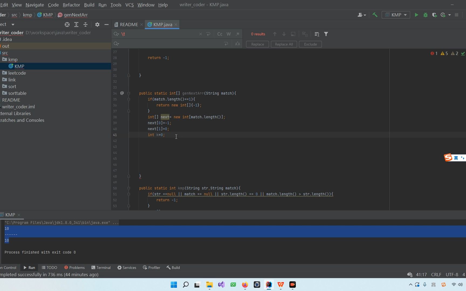Viewport: 466px width, 291px height.
Task: Open the Project view dropdown arrow
Action: pos(13,25)
